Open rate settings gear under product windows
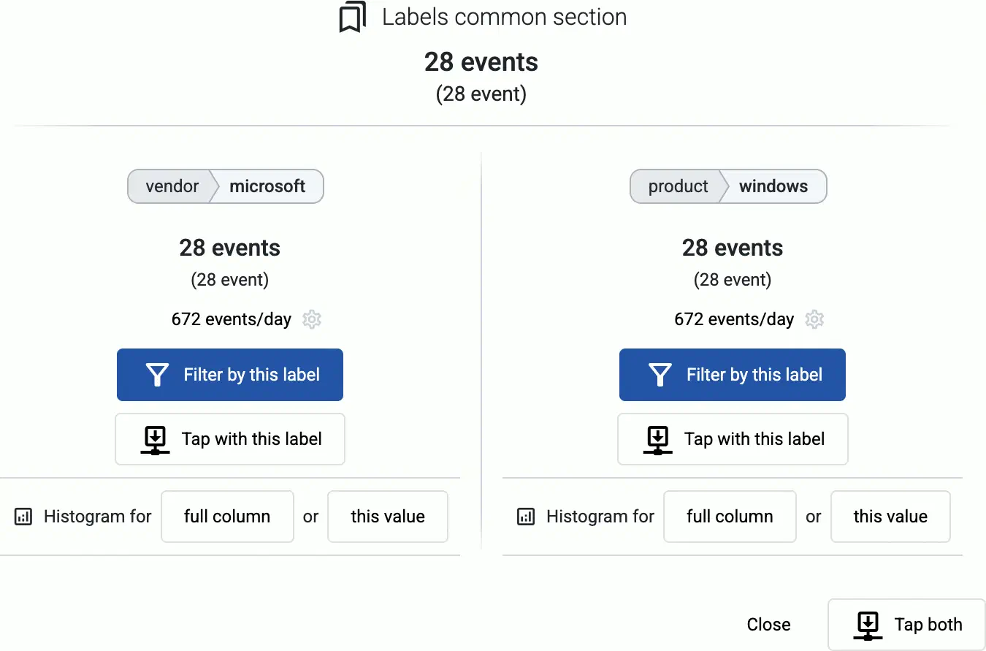The image size is (986, 651). (814, 319)
